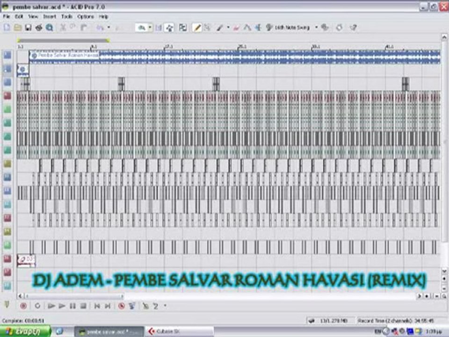The image size is (449, 337).
Task: Click the loop region bar above the ruler
Action: [x=63, y=40]
